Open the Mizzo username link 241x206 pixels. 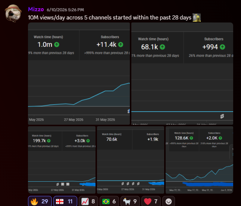[36, 9]
